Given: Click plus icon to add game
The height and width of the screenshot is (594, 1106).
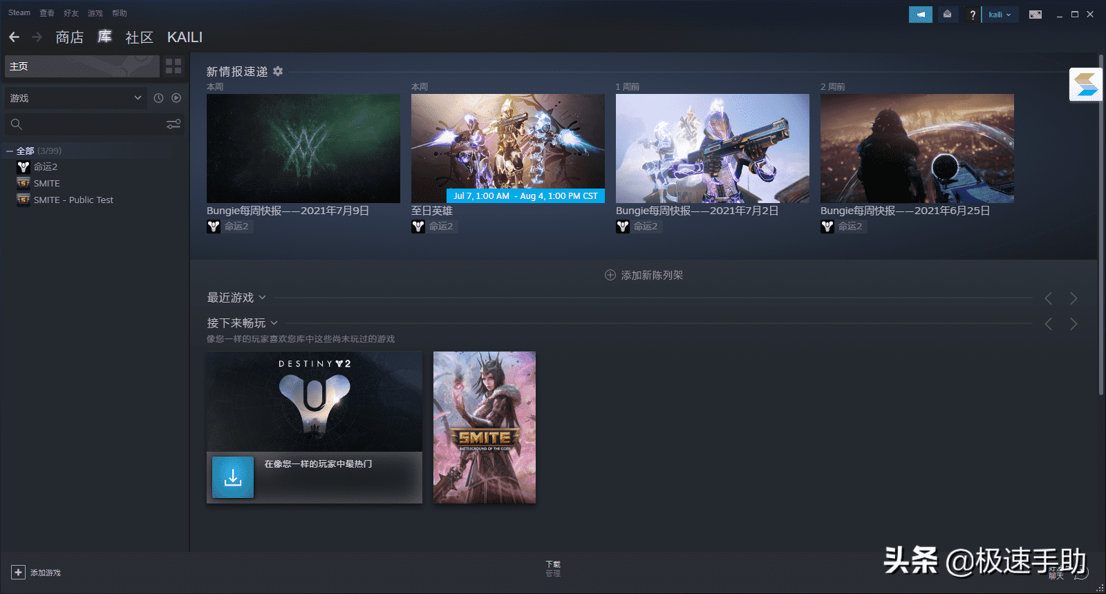Looking at the screenshot, I should 18,573.
